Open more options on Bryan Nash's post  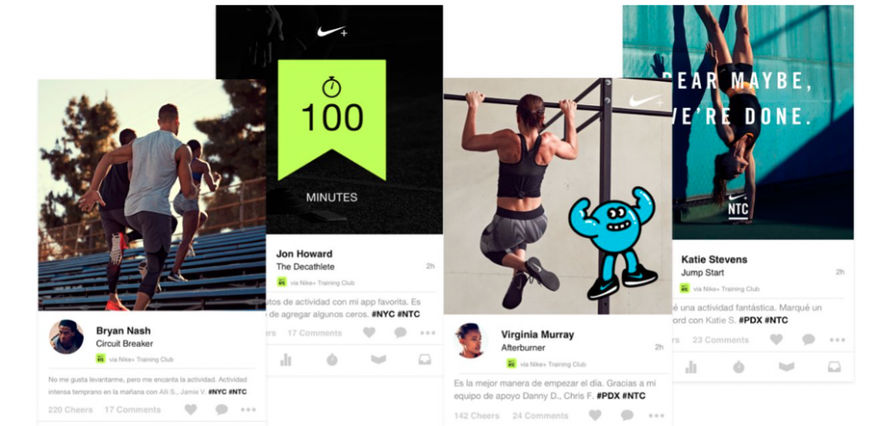(247, 410)
